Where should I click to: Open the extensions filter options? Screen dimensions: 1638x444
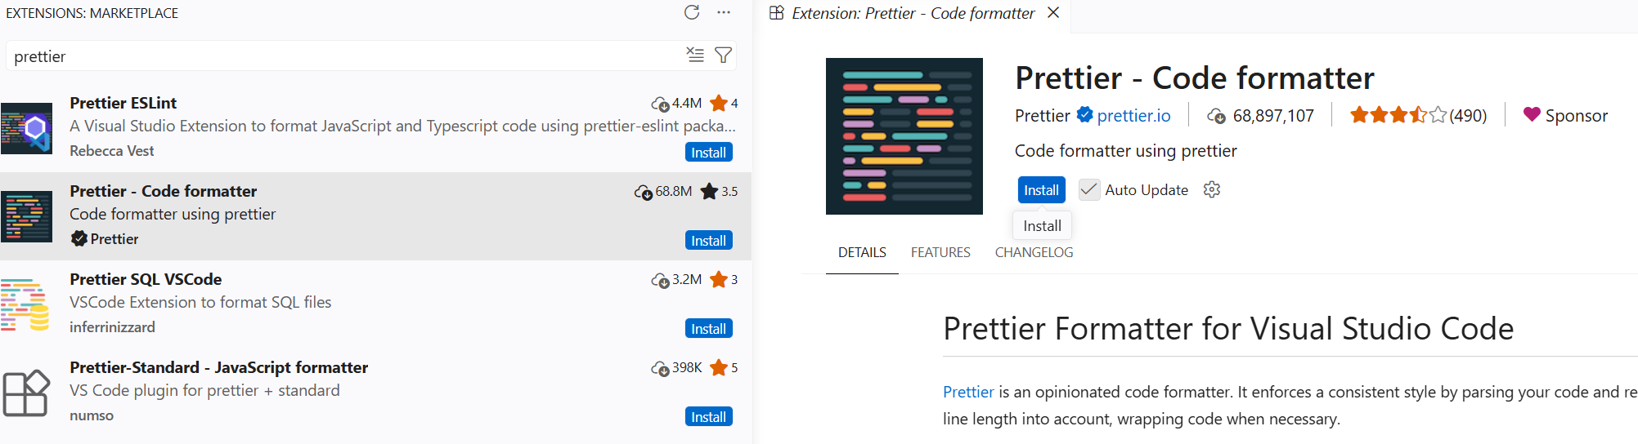[723, 55]
